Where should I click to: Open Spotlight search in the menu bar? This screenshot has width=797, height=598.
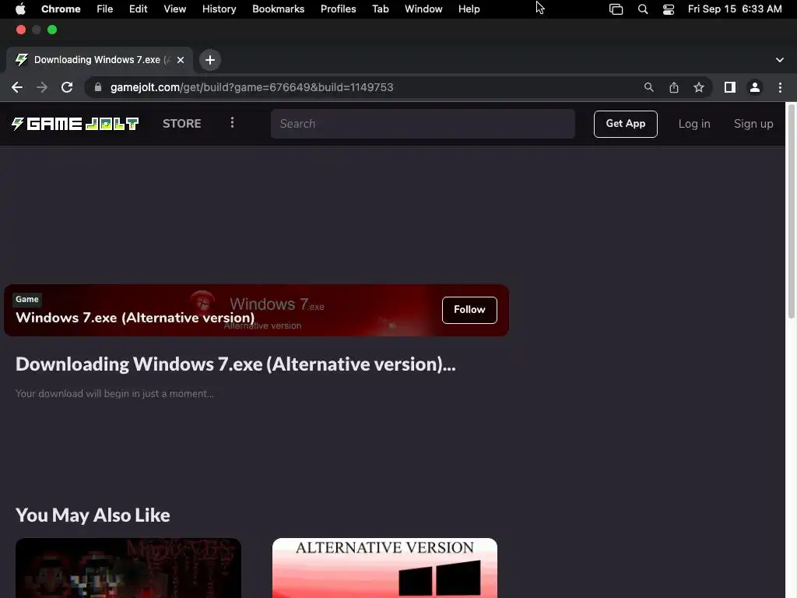pyautogui.click(x=642, y=9)
